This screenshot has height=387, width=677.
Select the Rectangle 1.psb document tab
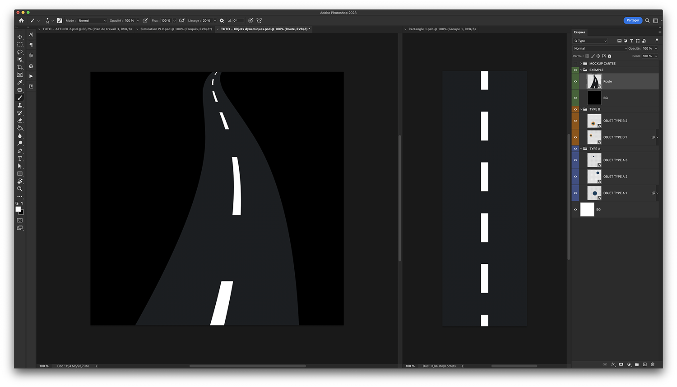[x=442, y=29]
